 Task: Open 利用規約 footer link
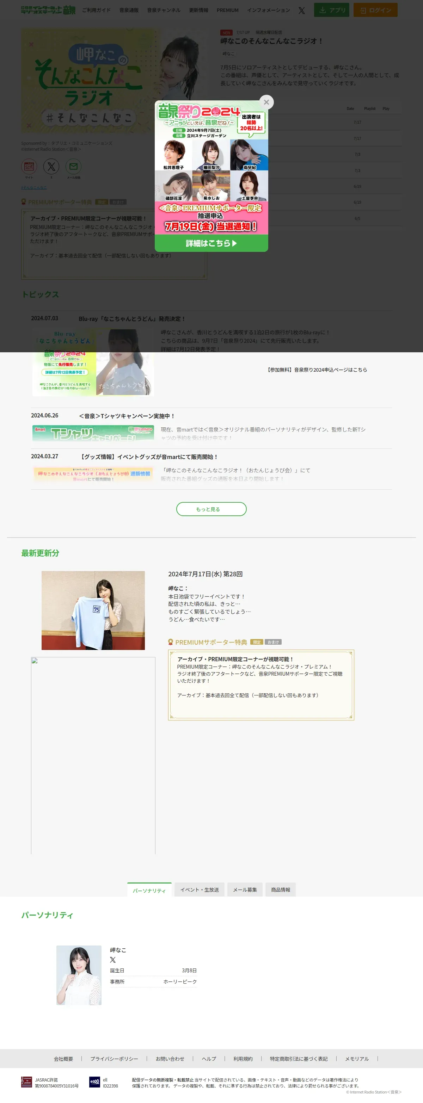pos(243,1059)
